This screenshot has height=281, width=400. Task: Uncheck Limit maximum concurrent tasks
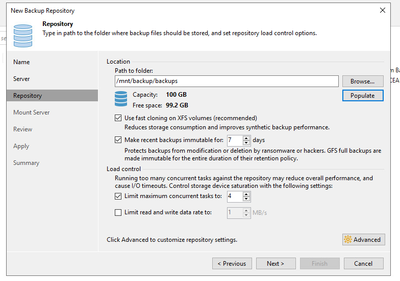[118, 196]
